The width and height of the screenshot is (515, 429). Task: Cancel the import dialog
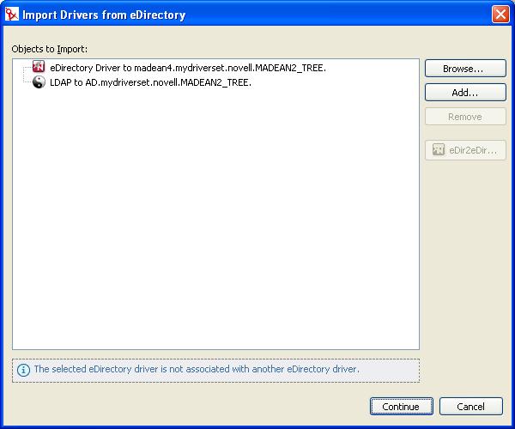[x=471, y=407]
